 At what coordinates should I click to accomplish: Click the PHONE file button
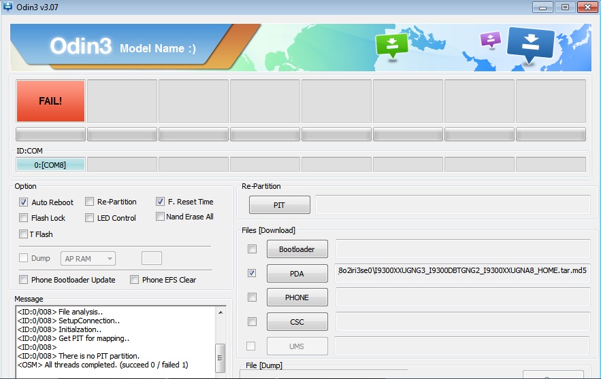[x=297, y=297]
